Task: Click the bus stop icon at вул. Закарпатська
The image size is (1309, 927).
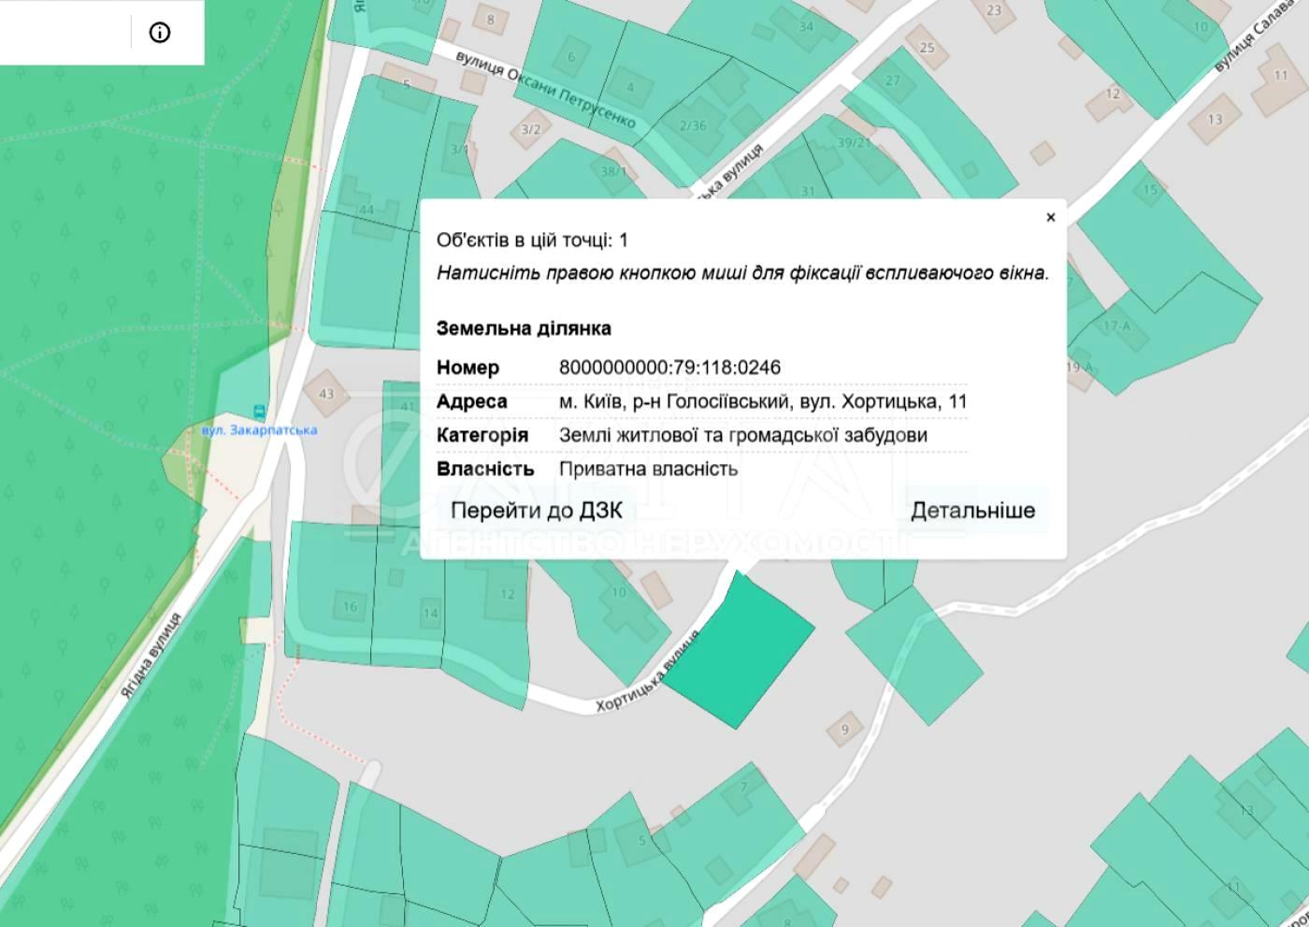Action: click(259, 412)
